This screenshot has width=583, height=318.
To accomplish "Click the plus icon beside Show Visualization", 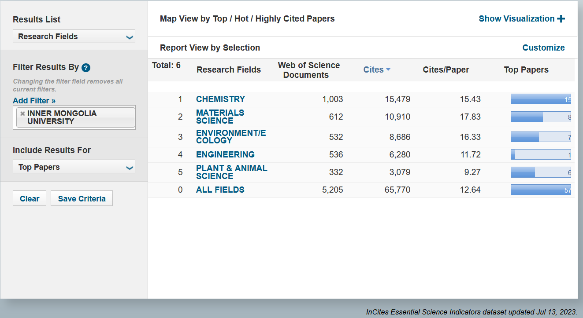I will click(x=561, y=19).
